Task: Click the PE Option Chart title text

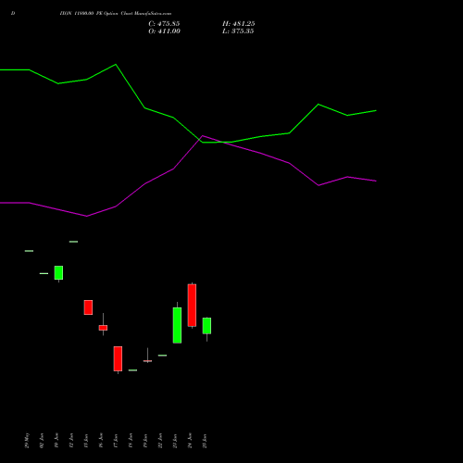Action: point(116,14)
